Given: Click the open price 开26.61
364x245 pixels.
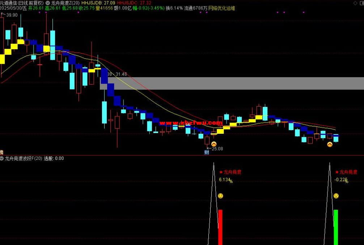Looking at the screenshot, I should pos(36,8).
